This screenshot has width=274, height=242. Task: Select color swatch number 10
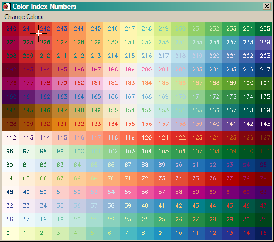pos(180,233)
